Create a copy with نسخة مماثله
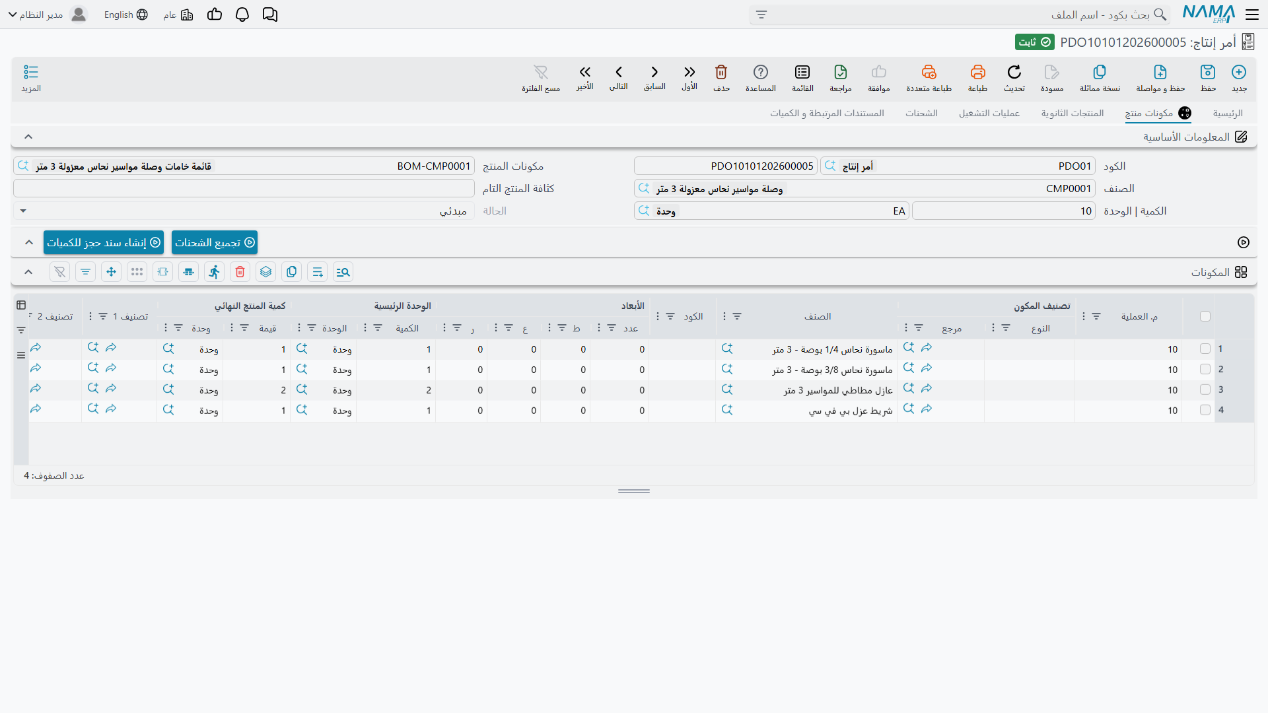 [x=1100, y=78]
